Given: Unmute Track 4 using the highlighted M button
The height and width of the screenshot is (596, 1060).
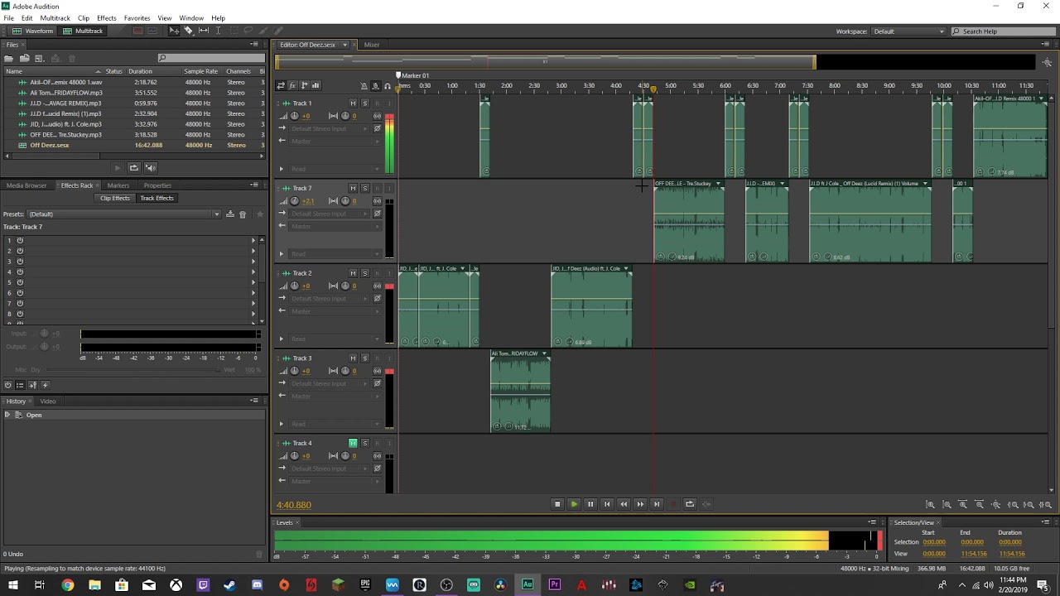Looking at the screenshot, I should [353, 444].
